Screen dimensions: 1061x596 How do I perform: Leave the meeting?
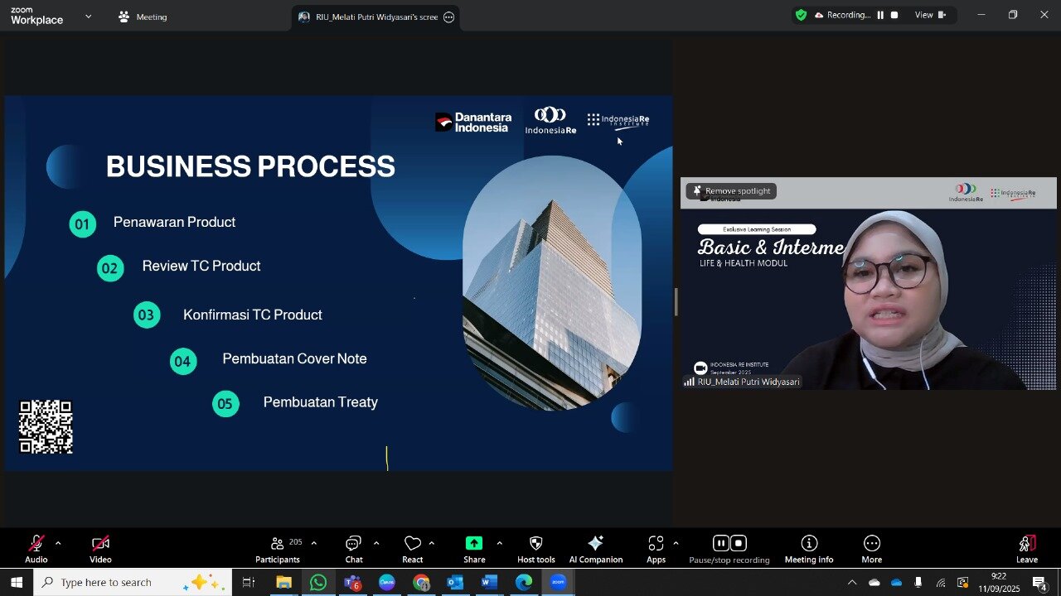(x=1027, y=549)
